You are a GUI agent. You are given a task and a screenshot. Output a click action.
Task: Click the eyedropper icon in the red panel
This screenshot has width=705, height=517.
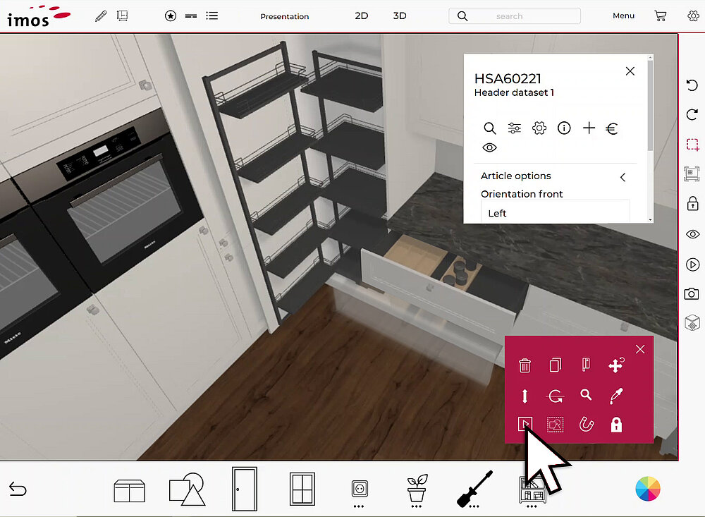(x=615, y=396)
